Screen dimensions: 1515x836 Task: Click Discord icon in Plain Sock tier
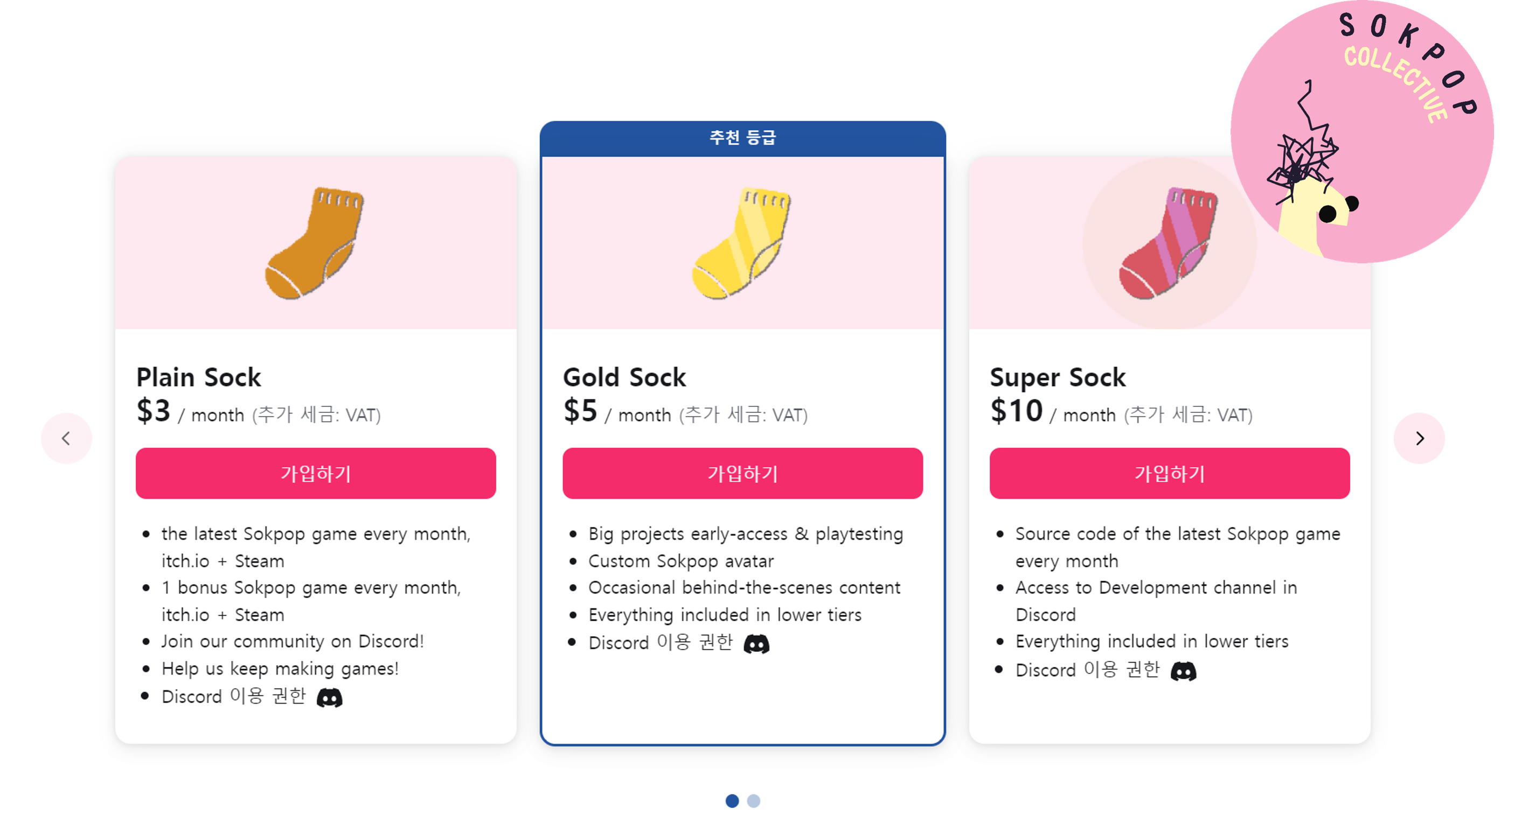(329, 697)
